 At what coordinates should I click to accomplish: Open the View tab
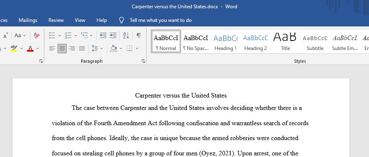(80, 20)
